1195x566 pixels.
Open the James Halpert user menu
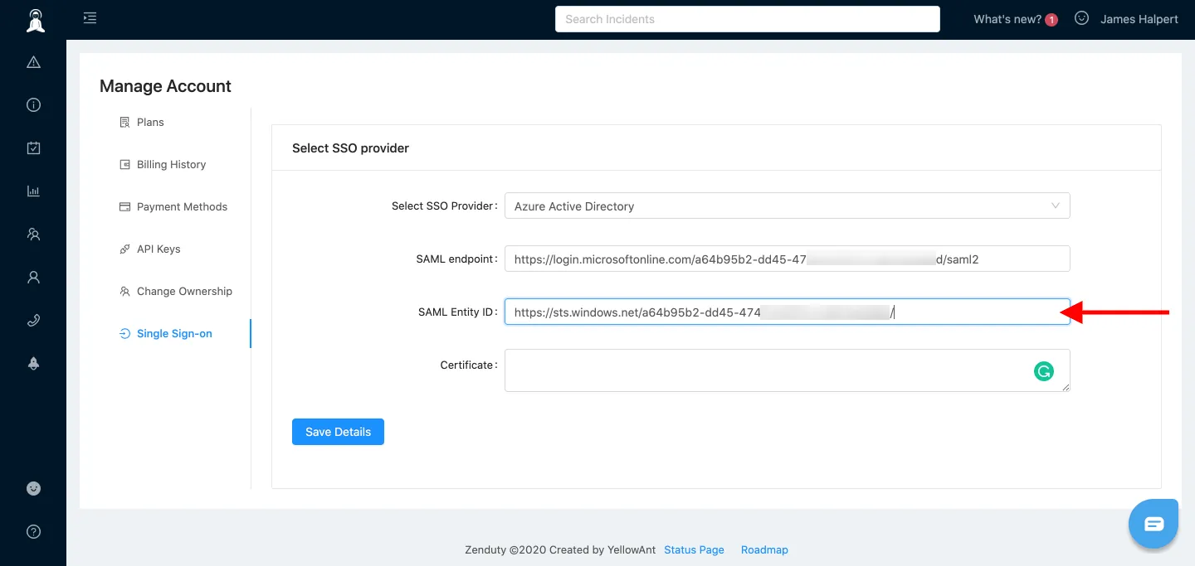(1139, 19)
